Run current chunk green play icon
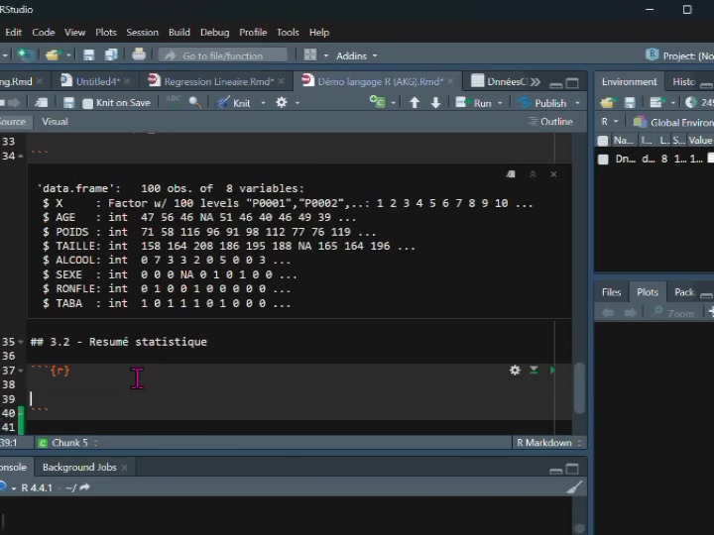 click(x=552, y=371)
